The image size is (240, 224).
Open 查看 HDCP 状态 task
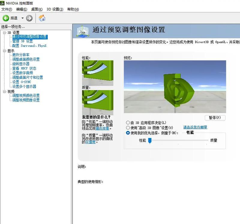(24, 68)
